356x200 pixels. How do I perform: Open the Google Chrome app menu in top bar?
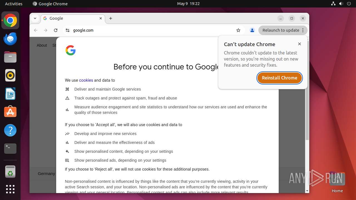tap(50, 4)
